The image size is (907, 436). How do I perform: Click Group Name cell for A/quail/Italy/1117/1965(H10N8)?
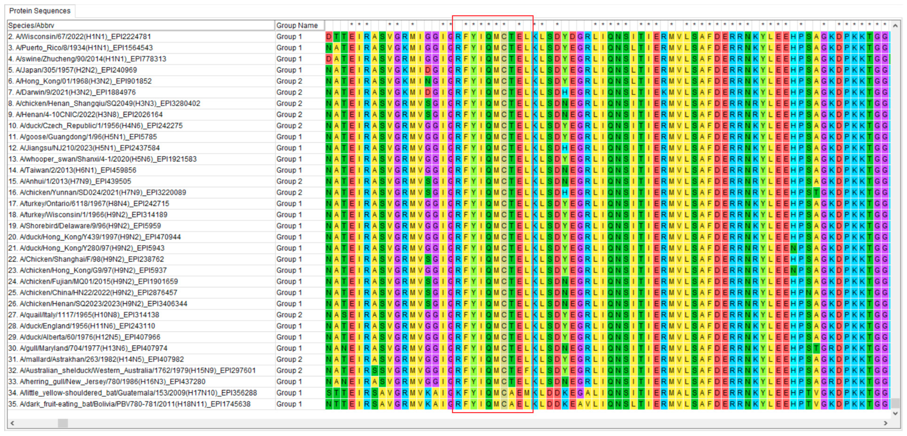(x=289, y=315)
